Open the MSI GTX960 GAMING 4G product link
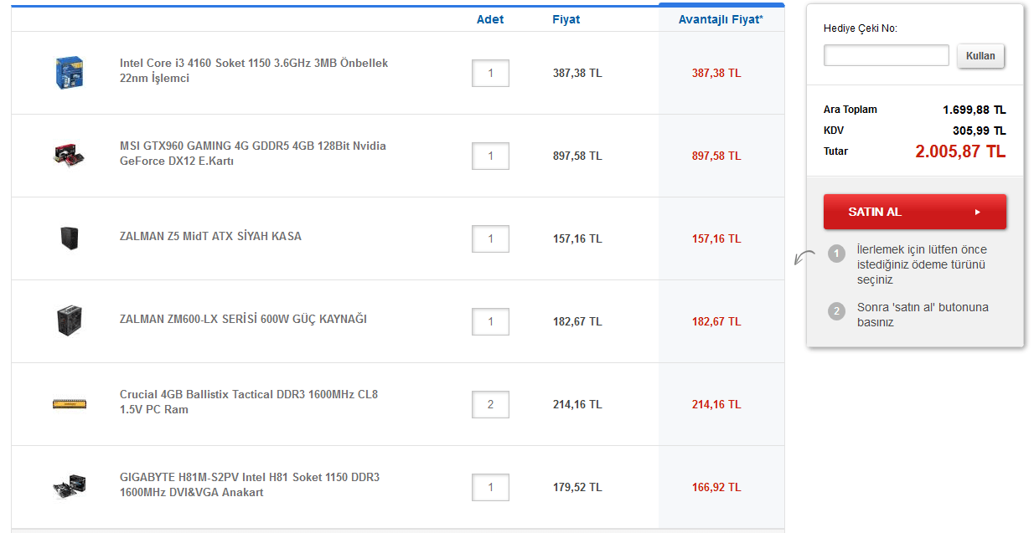This screenshot has width=1034, height=533. (252, 153)
